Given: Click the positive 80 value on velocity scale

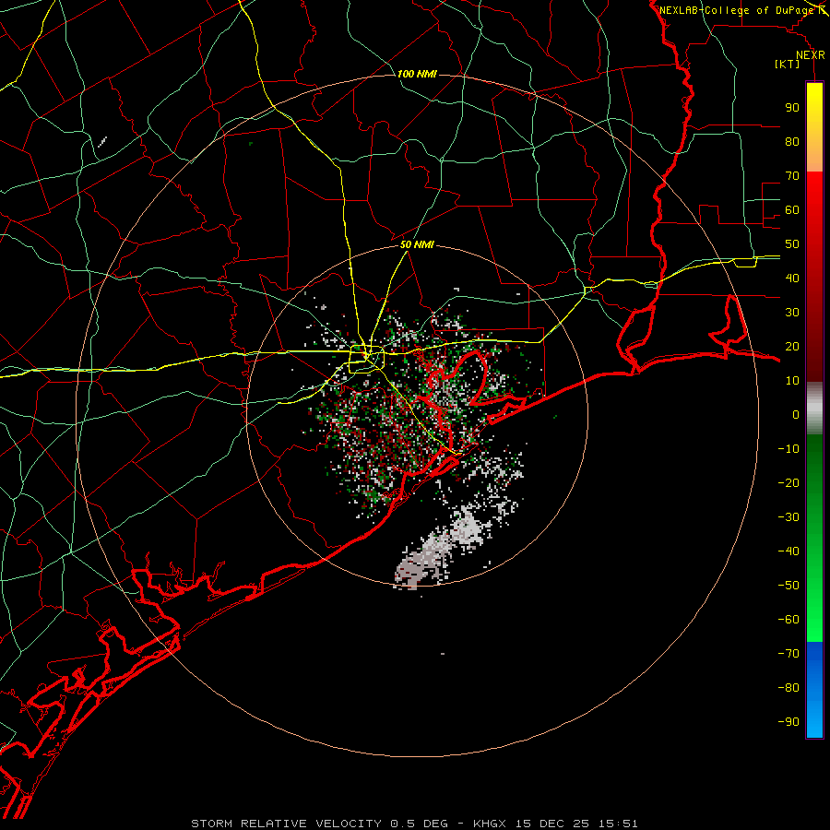Looking at the screenshot, I should pyautogui.click(x=792, y=142).
